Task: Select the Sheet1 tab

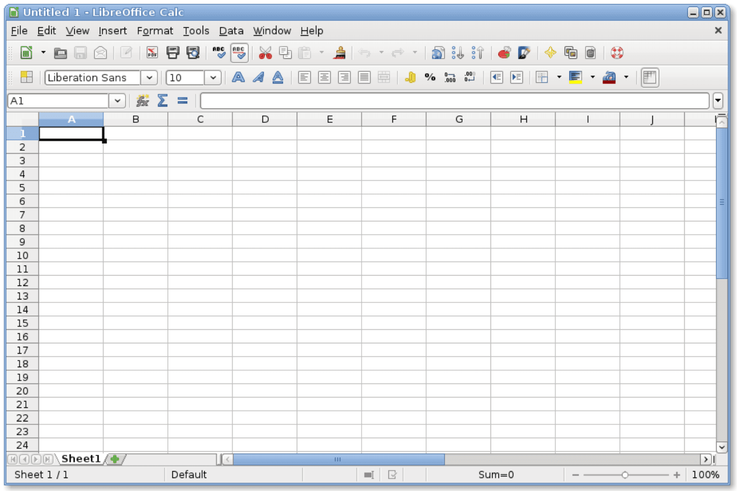Action: pyautogui.click(x=81, y=459)
